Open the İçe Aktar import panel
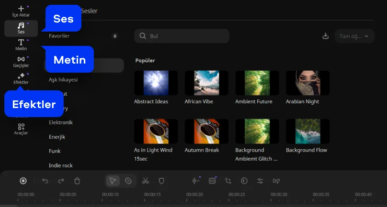Image resolution: width=387 pixels, height=207 pixels. point(21,11)
